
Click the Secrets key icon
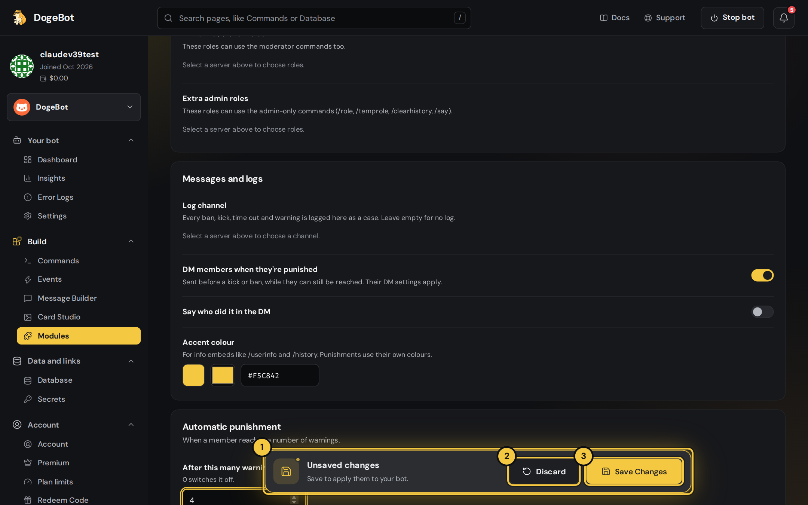pyautogui.click(x=28, y=399)
